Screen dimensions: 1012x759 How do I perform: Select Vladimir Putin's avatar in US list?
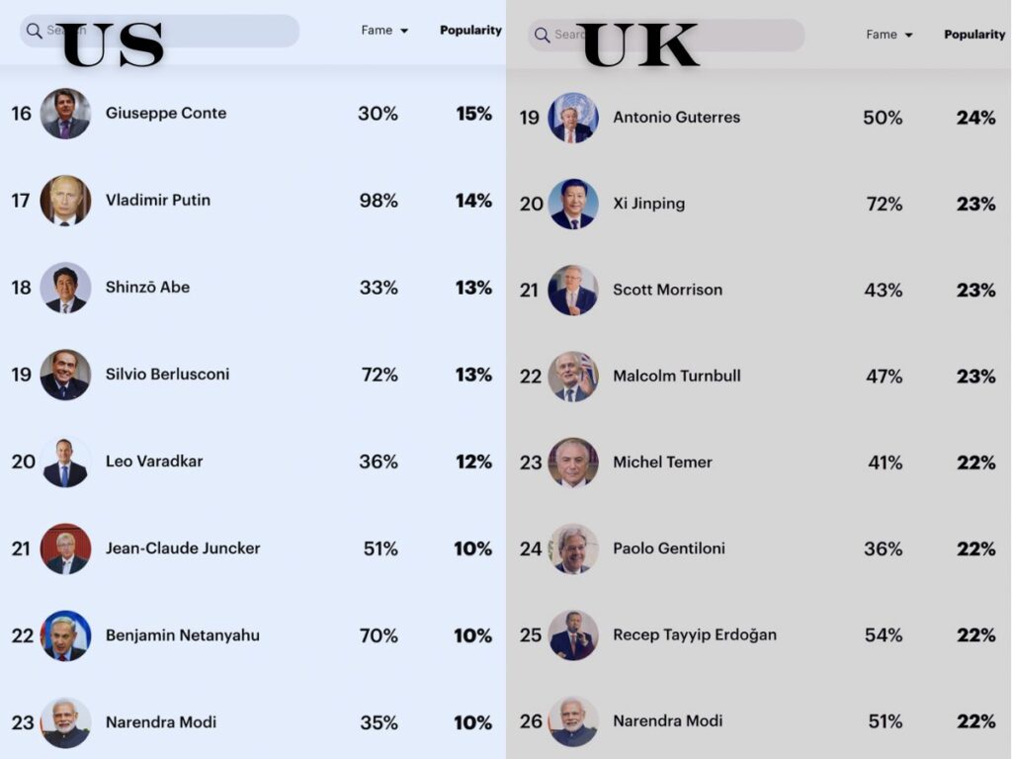tap(65, 201)
